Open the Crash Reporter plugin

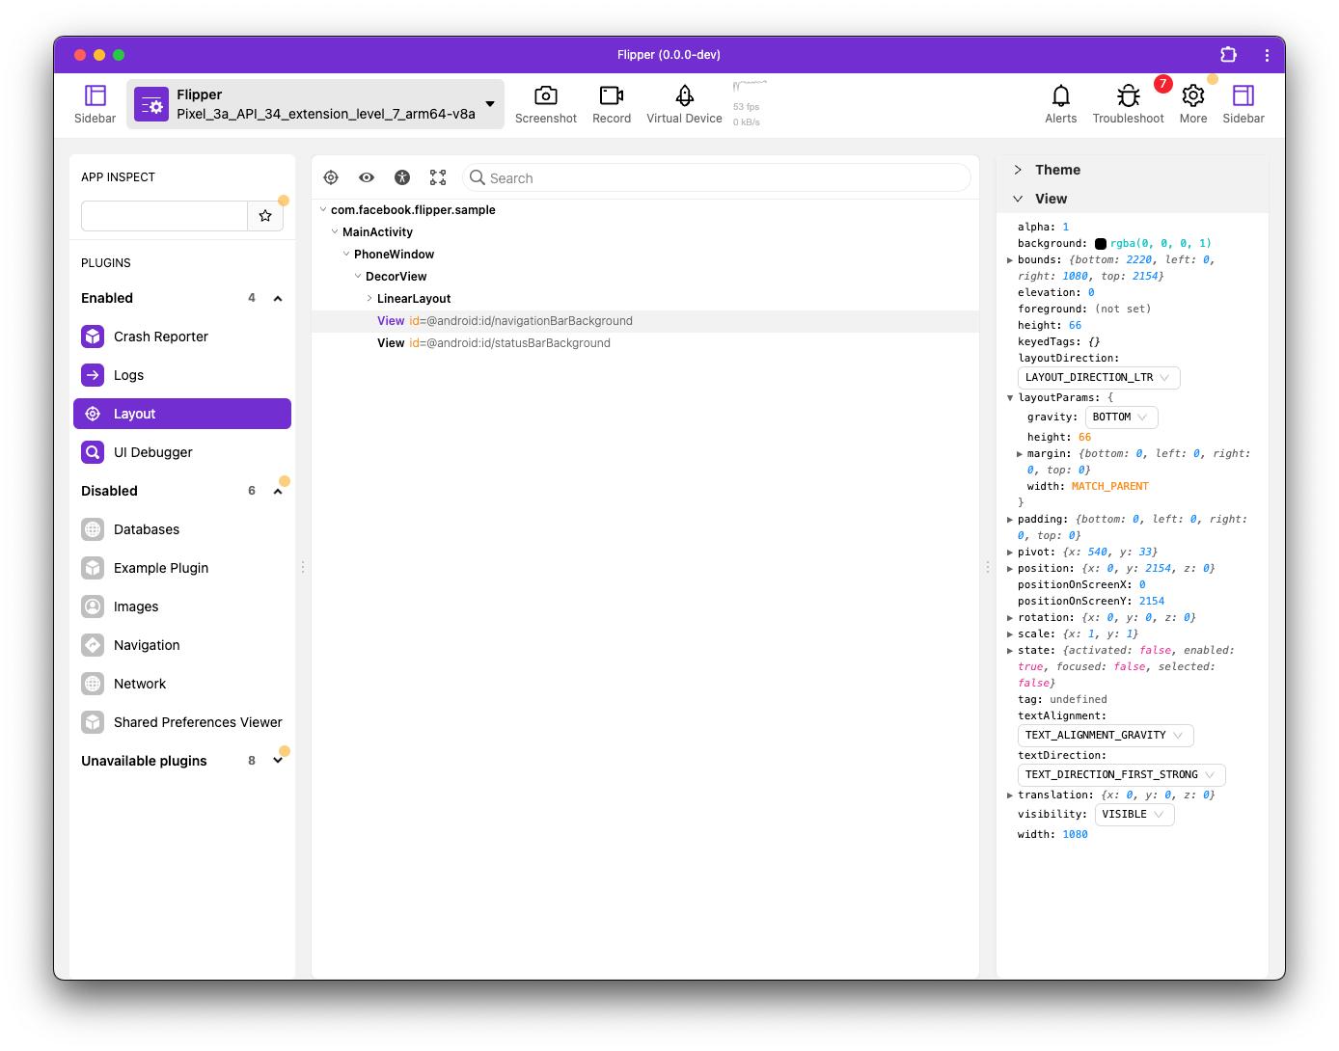click(182, 337)
